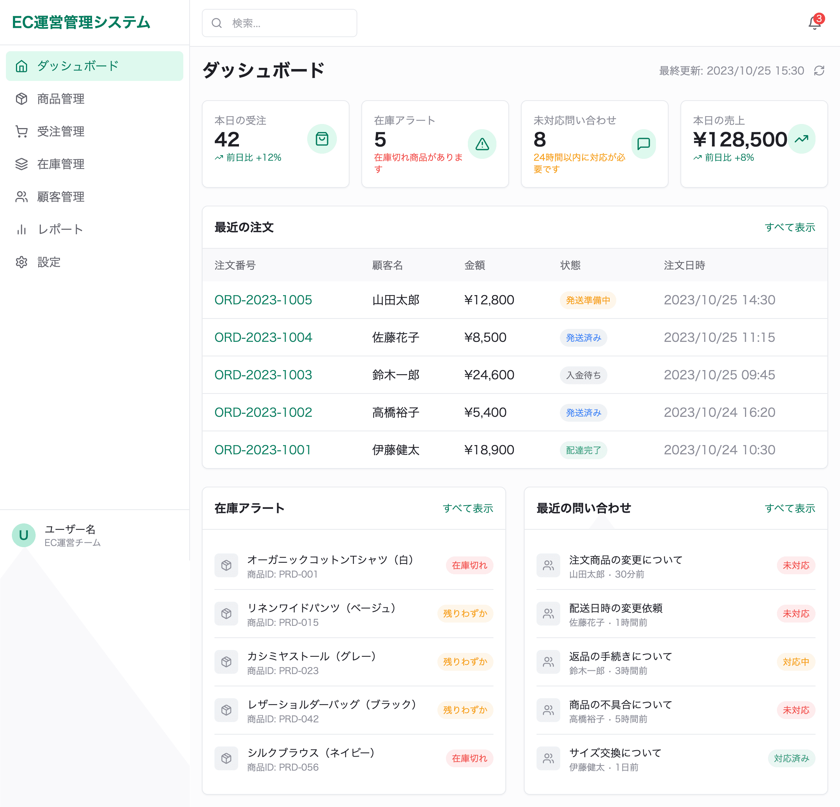
Task: Click the trending-up icon in 本日の売上 card
Action: coord(801,139)
